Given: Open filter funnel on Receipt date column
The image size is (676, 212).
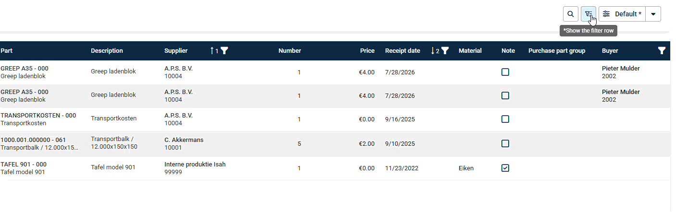Looking at the screenshot, I should click(x=445, y=51).
